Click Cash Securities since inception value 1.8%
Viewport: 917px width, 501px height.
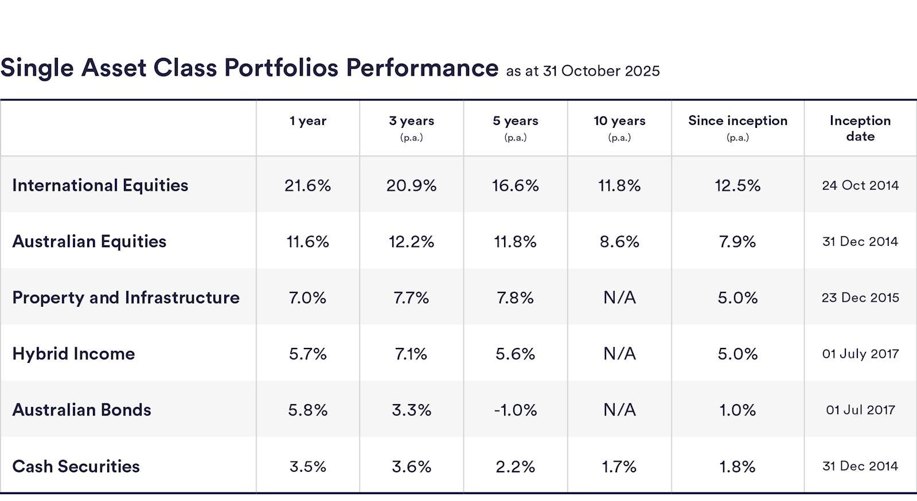coord(737,467)
